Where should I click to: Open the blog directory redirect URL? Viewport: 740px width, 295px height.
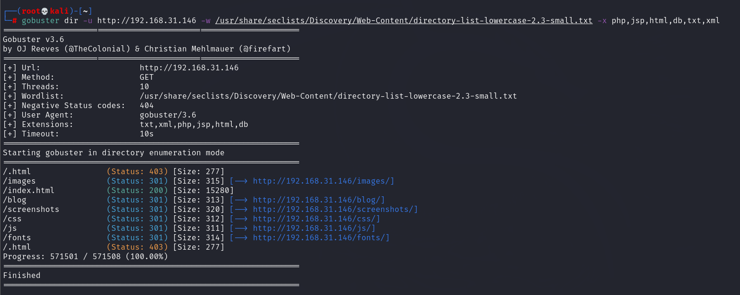(319, 200)
